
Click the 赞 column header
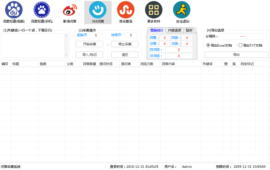pos(227,64)
